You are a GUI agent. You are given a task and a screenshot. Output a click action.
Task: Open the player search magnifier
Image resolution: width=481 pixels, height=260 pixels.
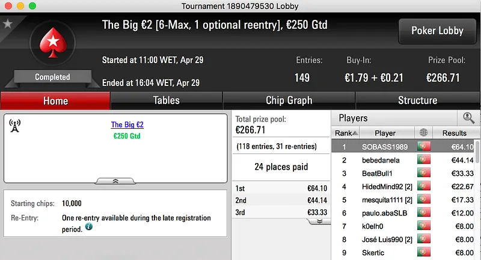click(468, 119)
